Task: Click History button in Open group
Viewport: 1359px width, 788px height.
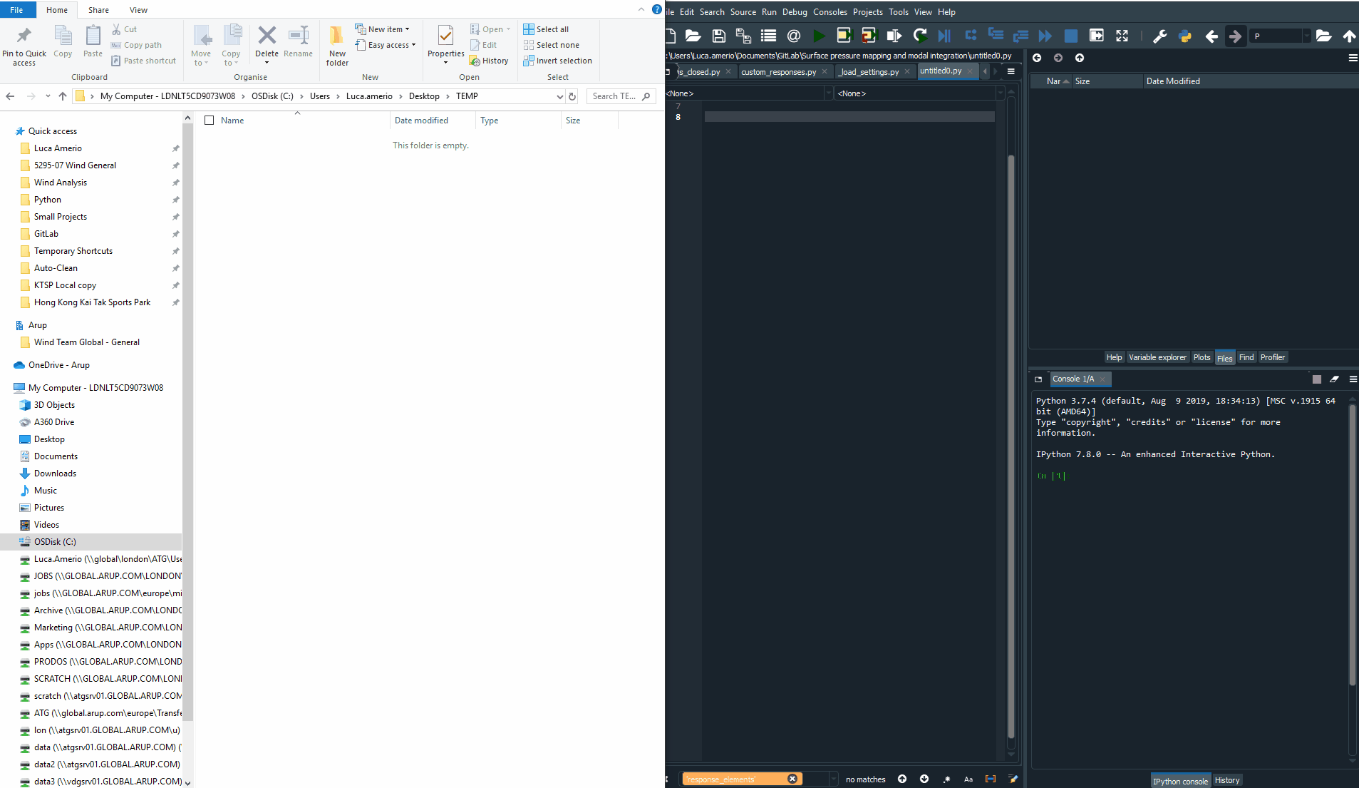Action: point(489,61)
